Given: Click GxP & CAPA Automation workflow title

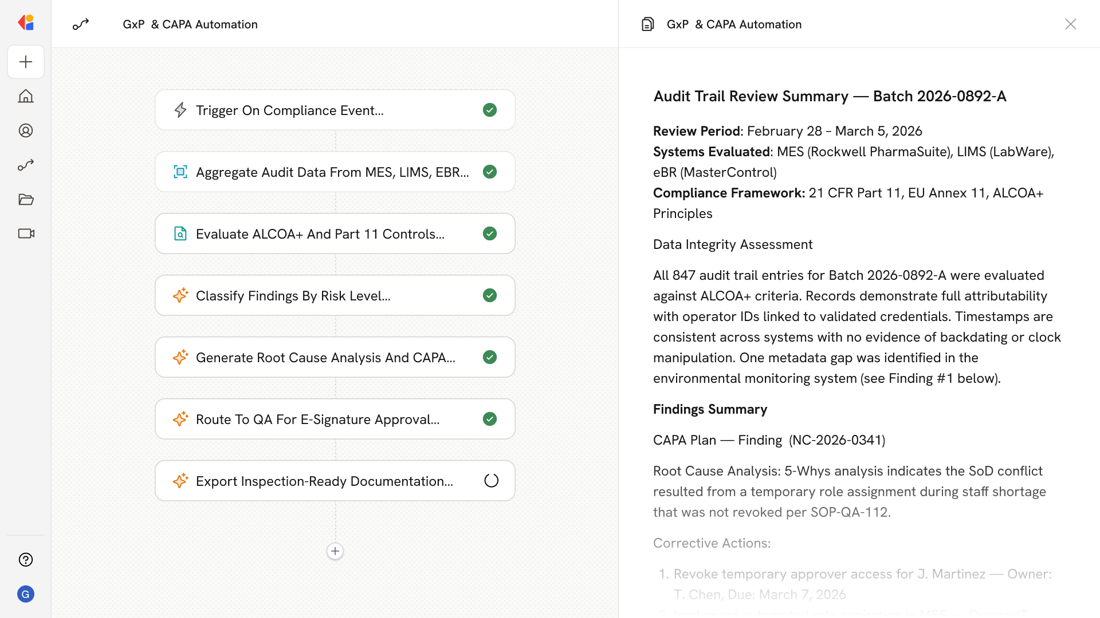Looking at the screenshot, I should (x=190, y=24).
